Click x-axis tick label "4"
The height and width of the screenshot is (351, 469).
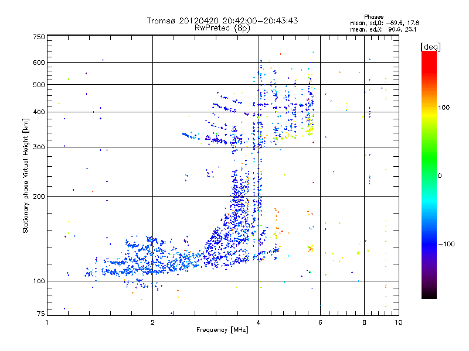259,322
